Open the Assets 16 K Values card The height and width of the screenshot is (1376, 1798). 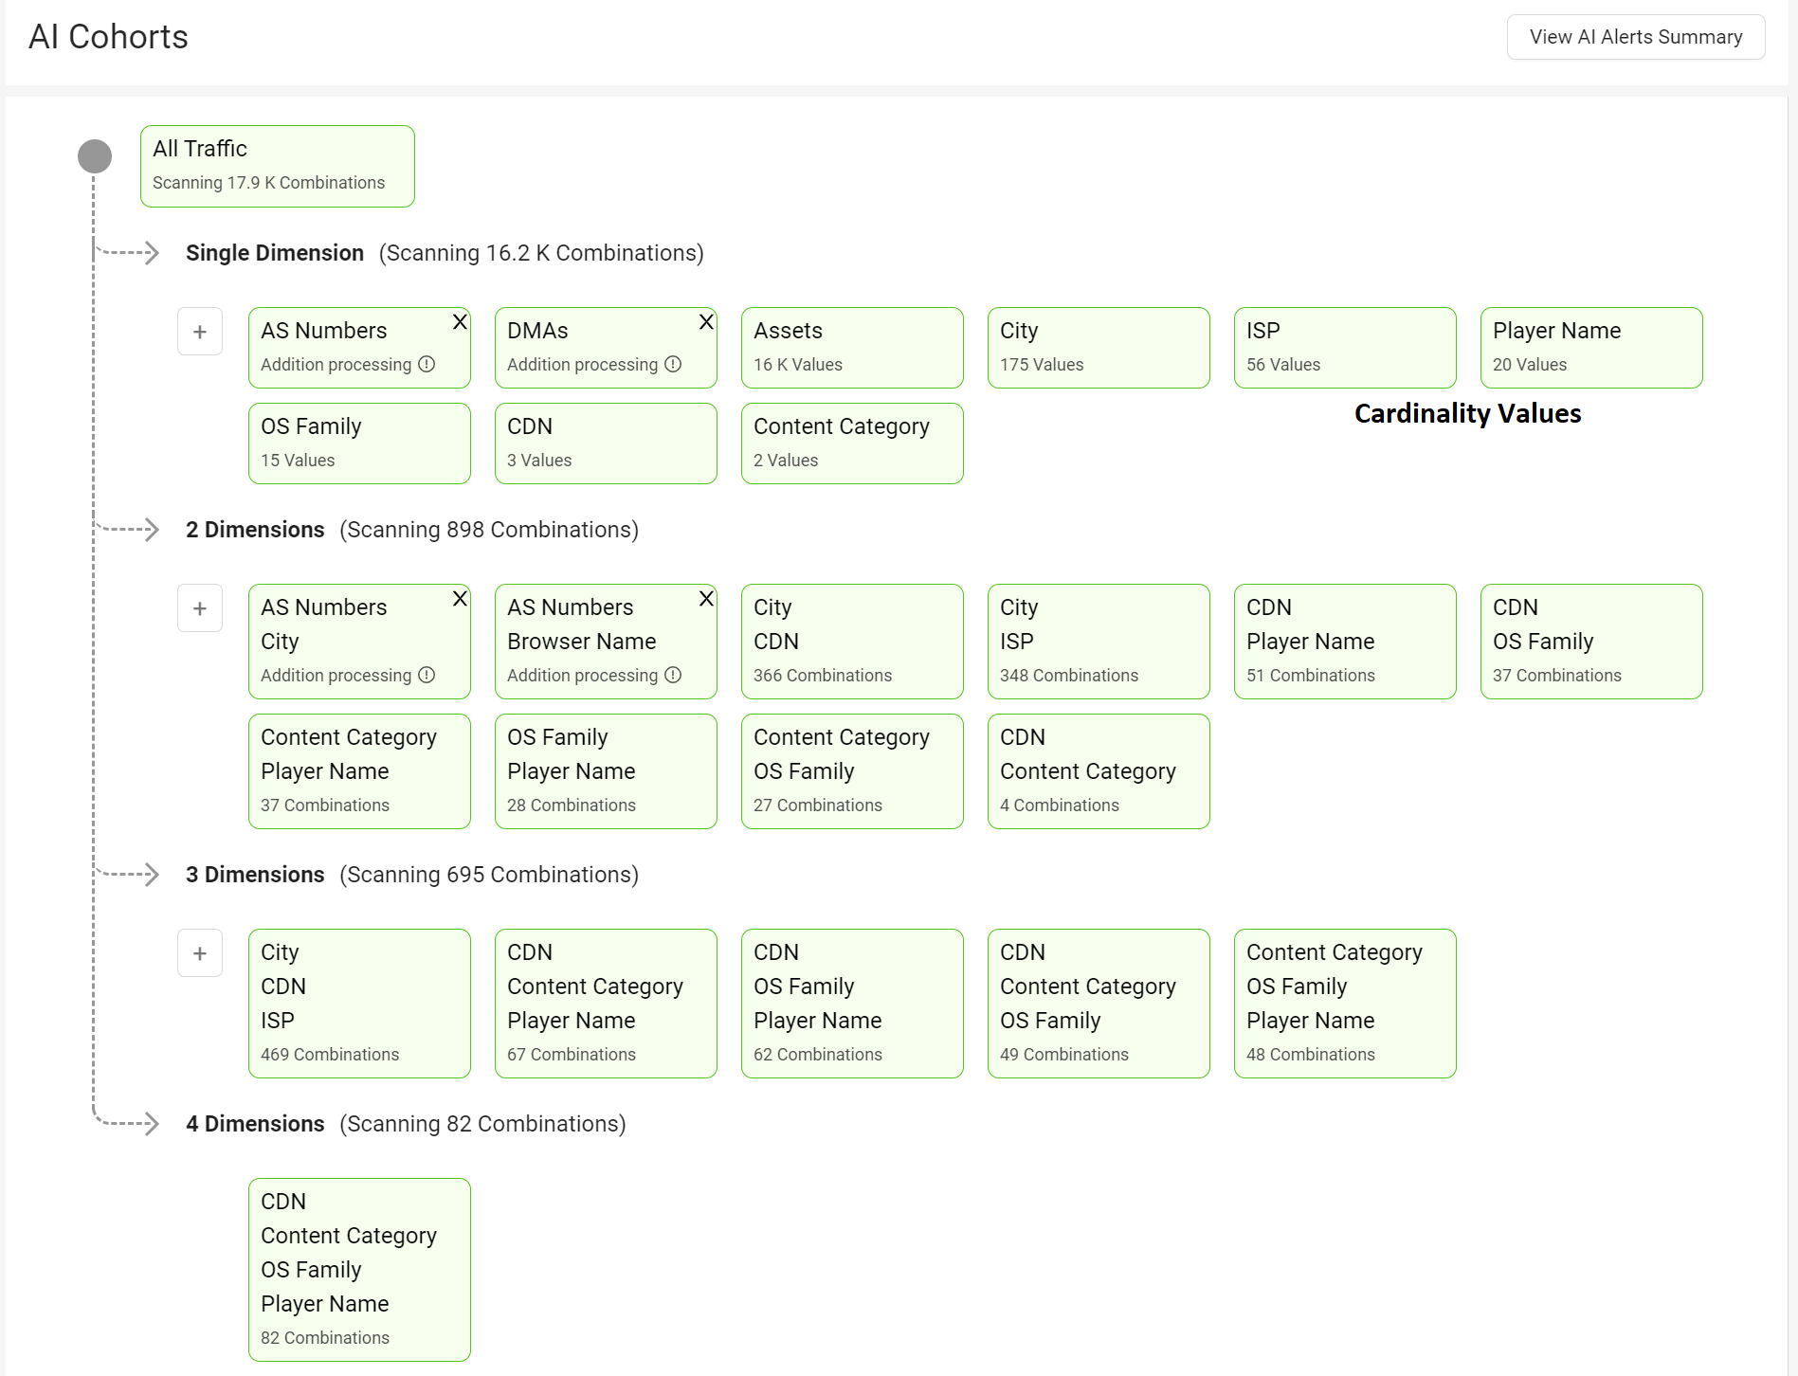(x=851, y=348)
